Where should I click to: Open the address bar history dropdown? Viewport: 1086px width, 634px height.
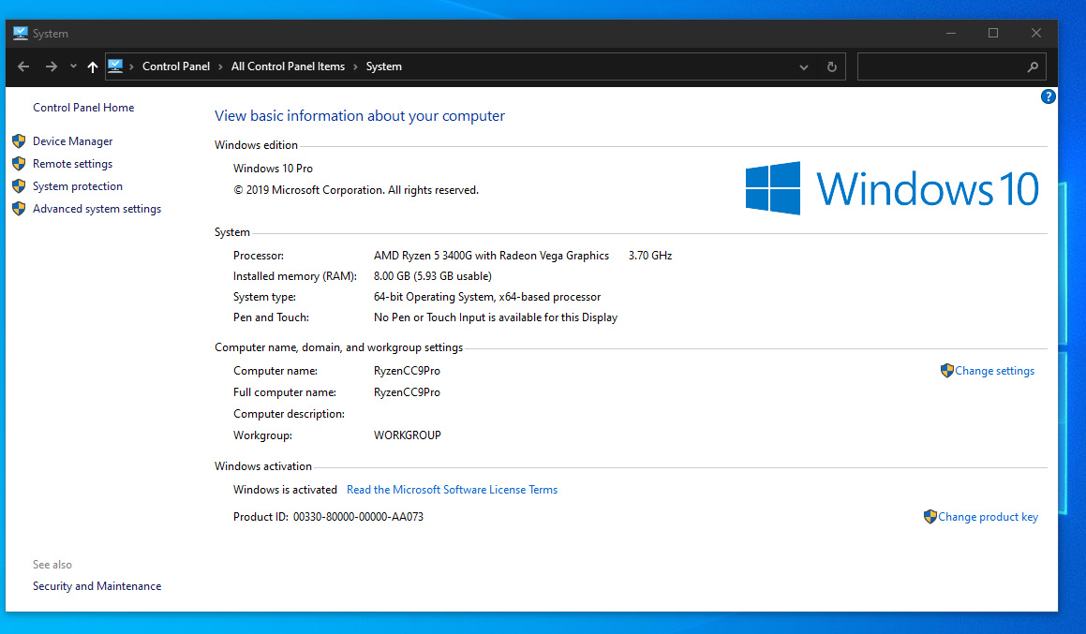pos(803,67)
